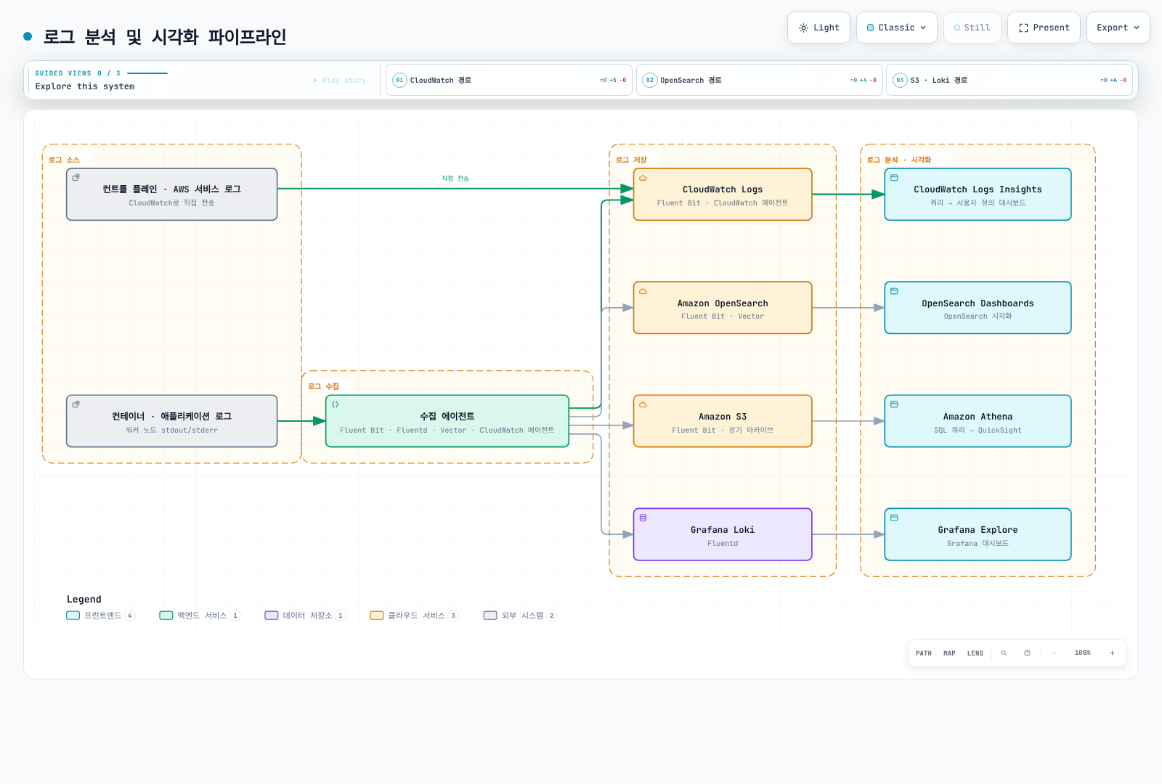Activate LENS mode

(975, 653)
